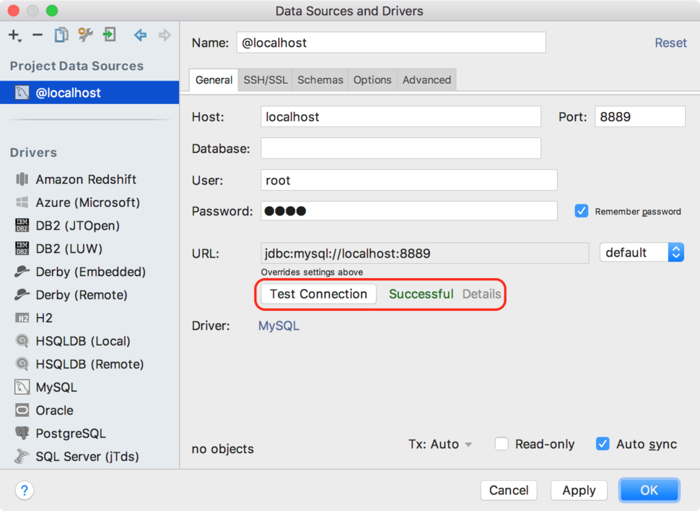The height and width of the screenshot is (511, 700).
Task: Remove selected data source with minus icon
Action: click(x=38, y=34)
